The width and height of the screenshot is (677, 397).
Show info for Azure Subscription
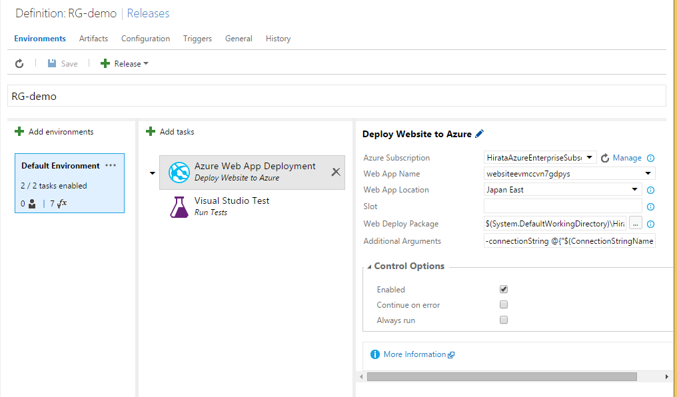650,159
